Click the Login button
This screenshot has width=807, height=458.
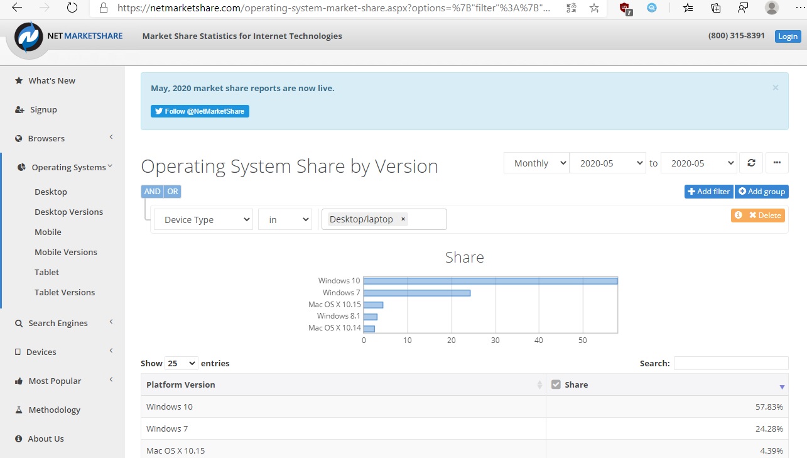pyautogui.click(x=788, y=36)
